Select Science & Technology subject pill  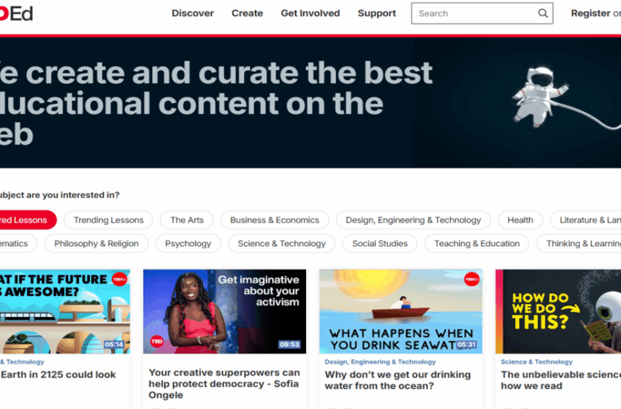tap(281, 243)
